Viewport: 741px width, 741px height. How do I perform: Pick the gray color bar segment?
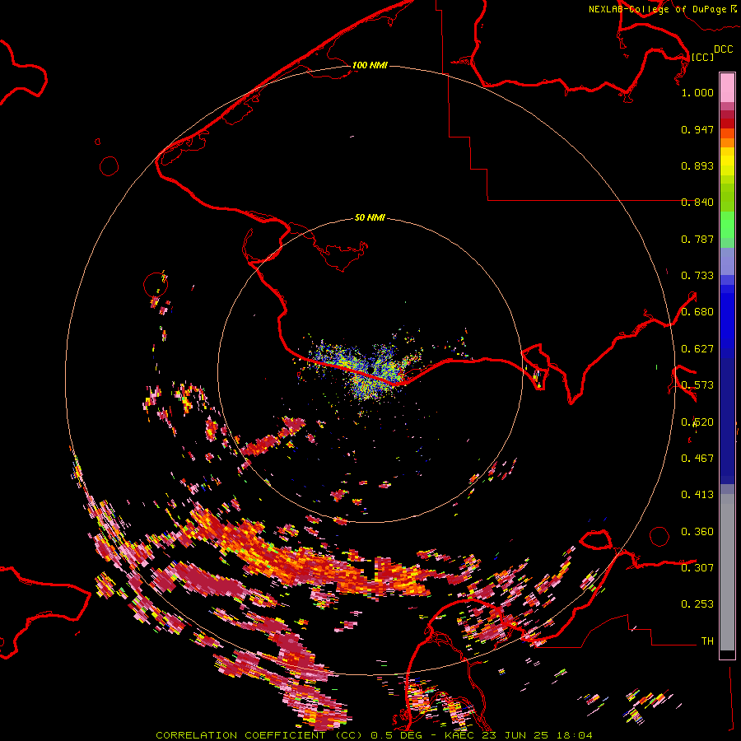(727, 572)
